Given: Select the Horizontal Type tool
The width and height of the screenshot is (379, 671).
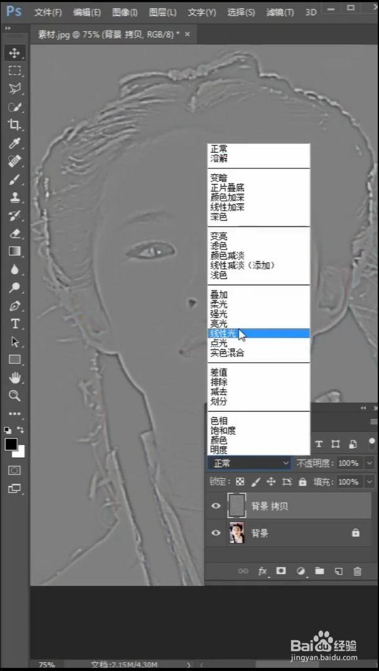Looking at the screenshot, I should (14, 324).
